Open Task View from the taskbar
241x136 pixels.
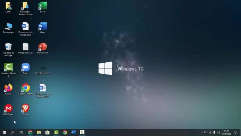(21, 132)
